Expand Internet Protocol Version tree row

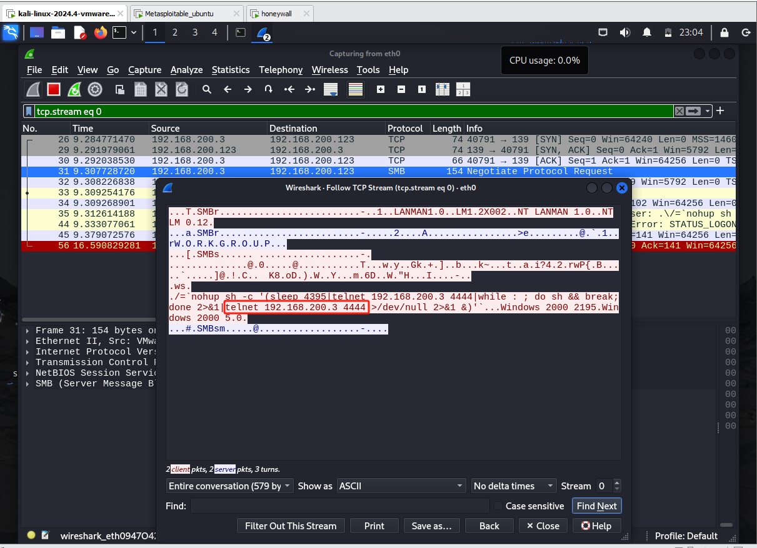pos(28,352)
